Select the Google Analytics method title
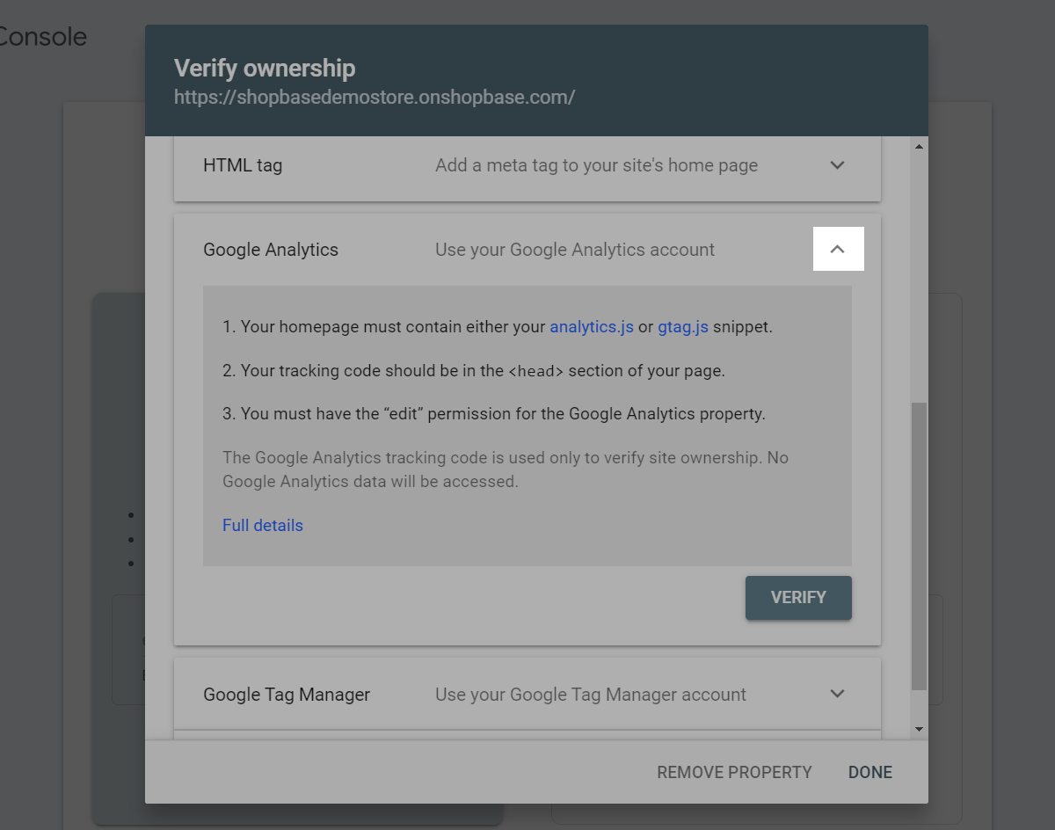Image resolution: width=1055 pixels, height=830 pixels. [271, 250]
